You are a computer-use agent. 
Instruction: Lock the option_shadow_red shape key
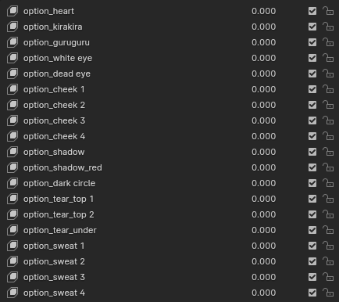coord(328,167)
